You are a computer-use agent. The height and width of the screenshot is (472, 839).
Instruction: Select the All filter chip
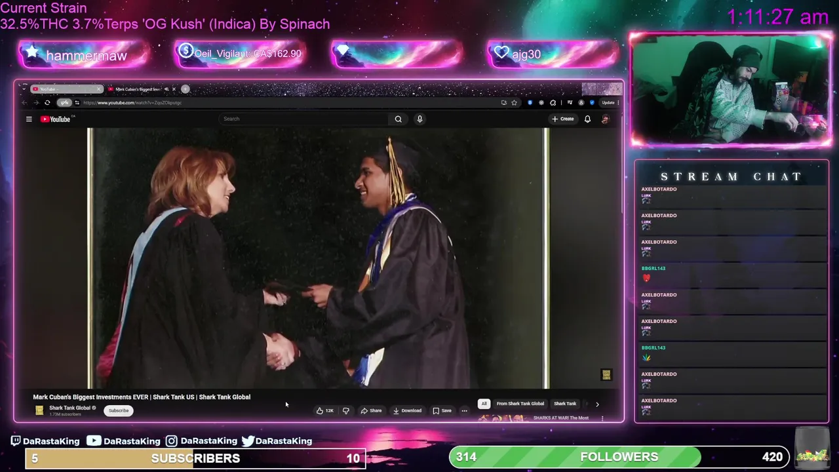pyautogui.click(x=484, y=404)
